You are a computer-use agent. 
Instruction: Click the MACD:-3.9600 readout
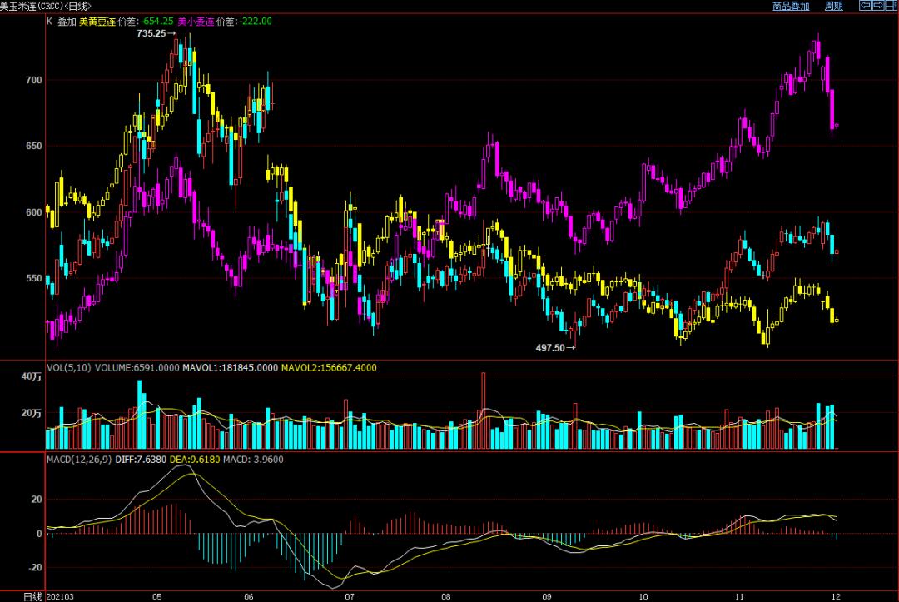(x=253, y=460)
